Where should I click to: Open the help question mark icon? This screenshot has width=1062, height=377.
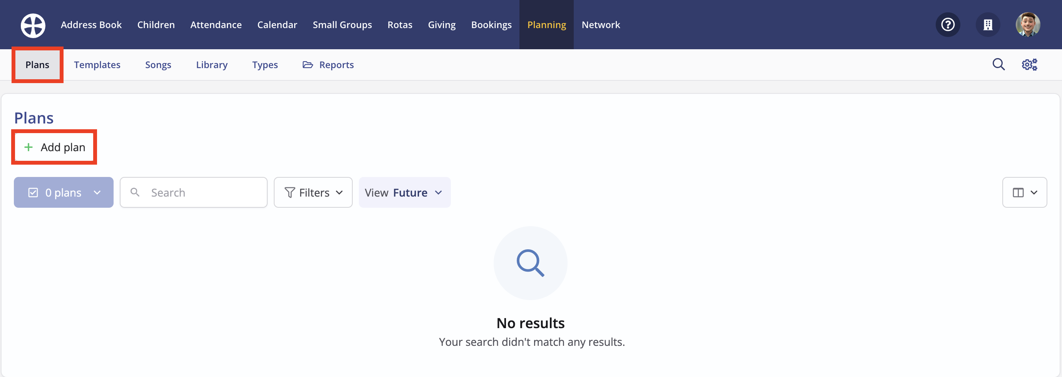[948, 25]
